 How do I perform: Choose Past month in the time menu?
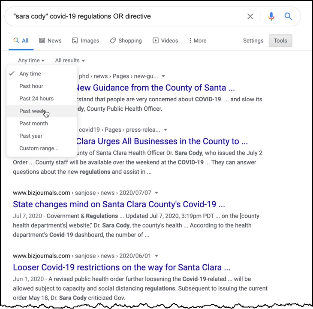(x=42, y=124)
